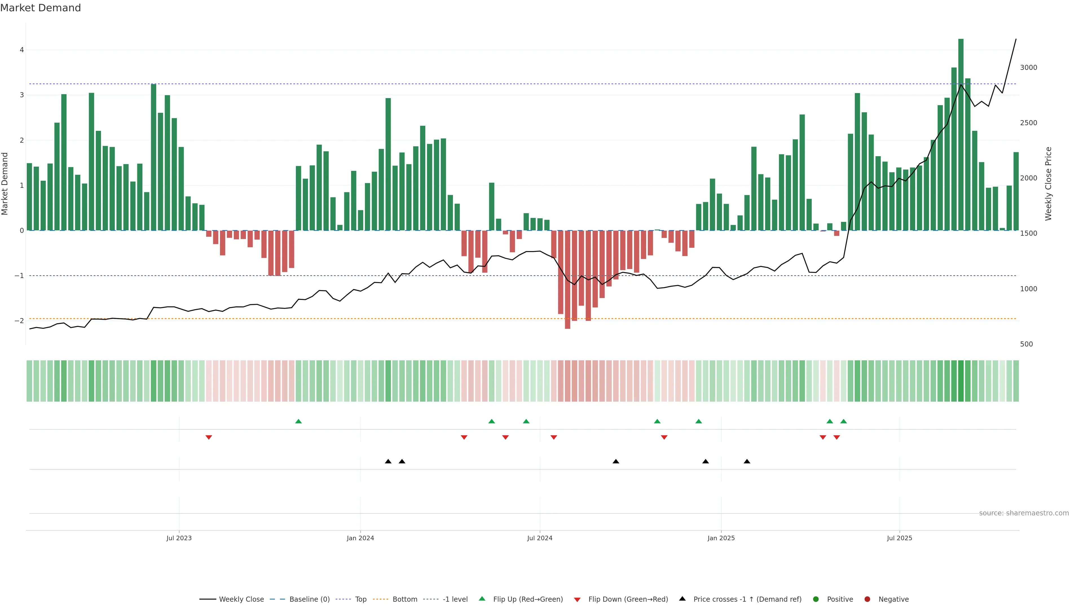Click the Jan 2025 axis label

point(721,539)
